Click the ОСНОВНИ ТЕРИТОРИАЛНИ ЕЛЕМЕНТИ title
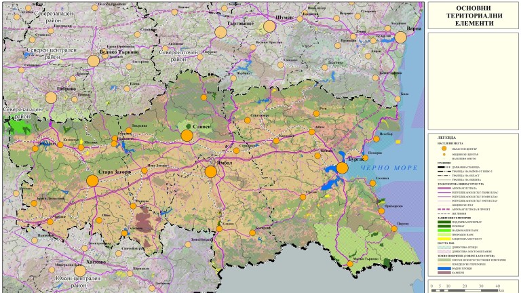The image size is (521, 293). (x=474, y=14)
